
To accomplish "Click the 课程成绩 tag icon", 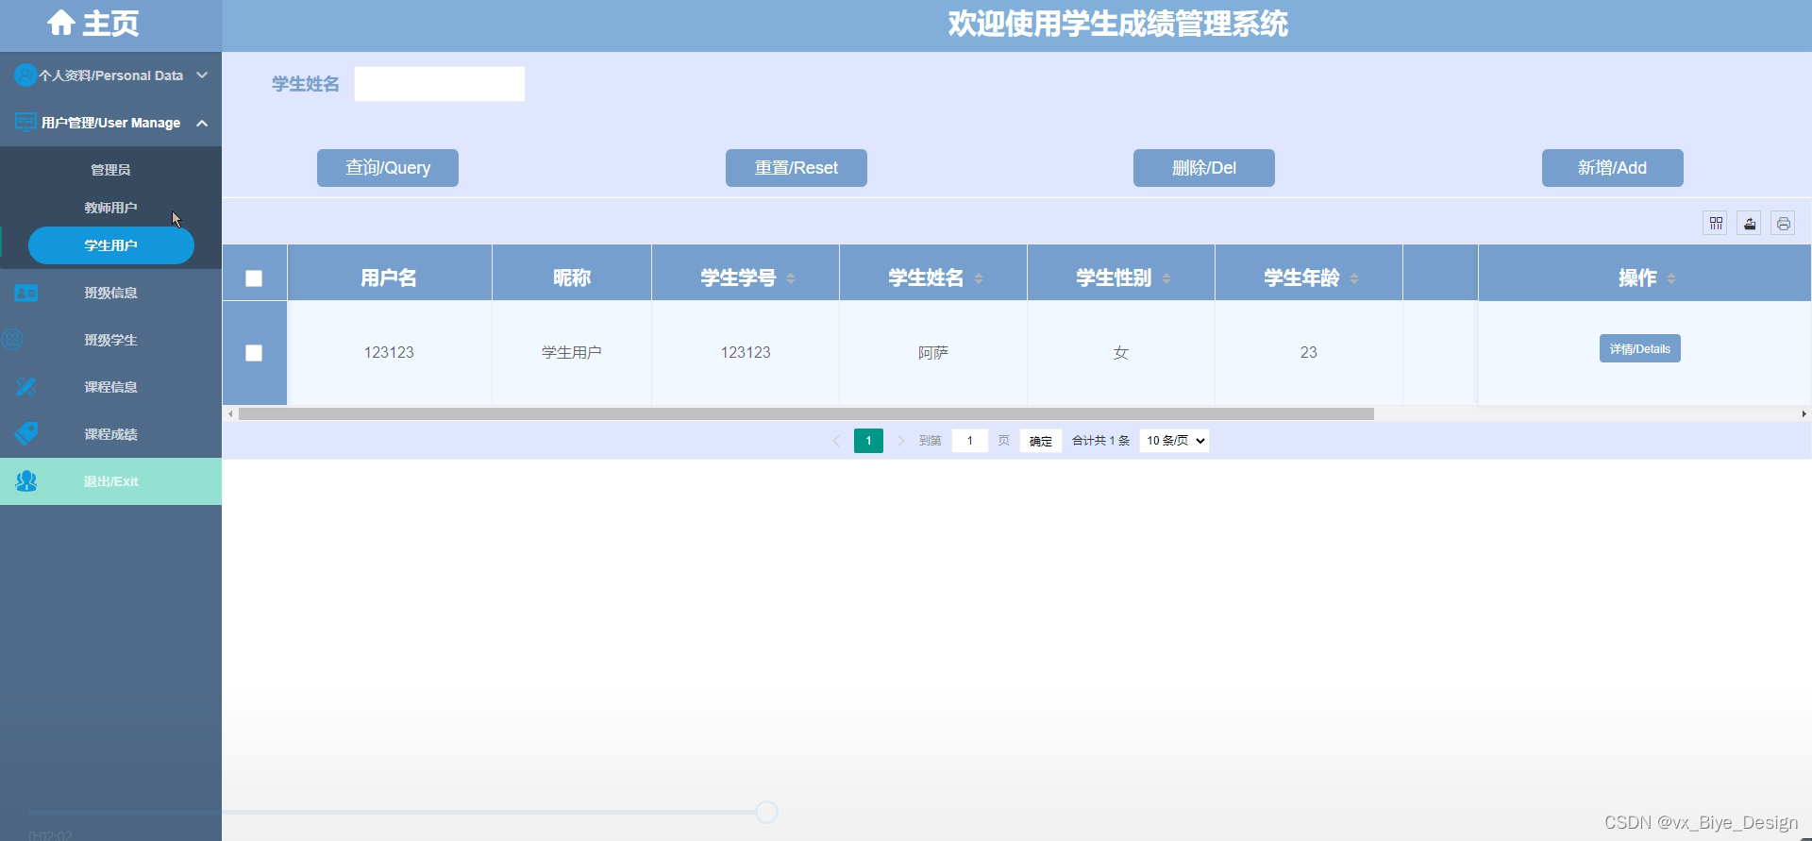I will point(26,434).
